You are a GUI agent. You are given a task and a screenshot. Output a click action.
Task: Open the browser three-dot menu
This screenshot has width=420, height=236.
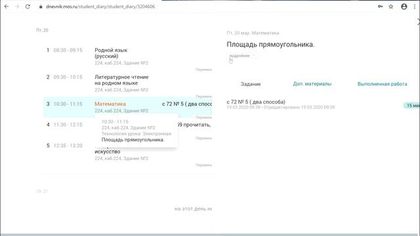415,7
